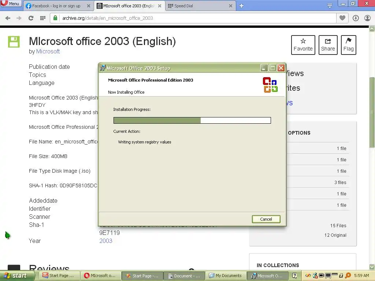The image size is (375, 281).
Task: Open a new browser tab with plus
Action: (241, 6)
